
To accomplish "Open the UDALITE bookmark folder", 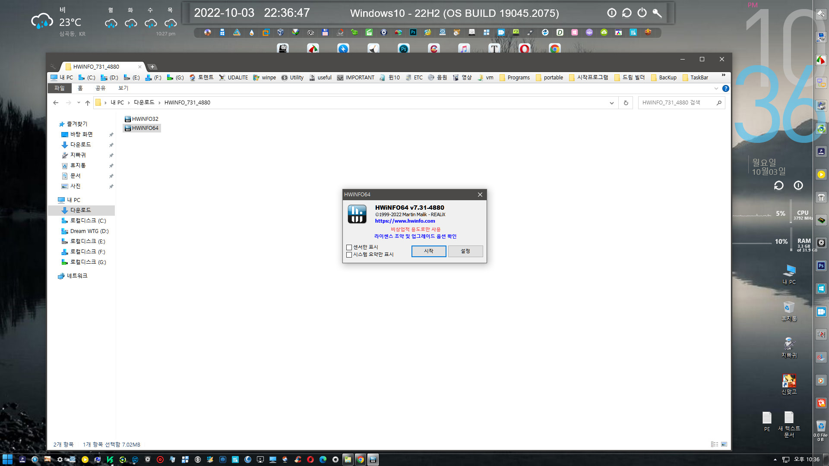I will [x=233, y=78].
